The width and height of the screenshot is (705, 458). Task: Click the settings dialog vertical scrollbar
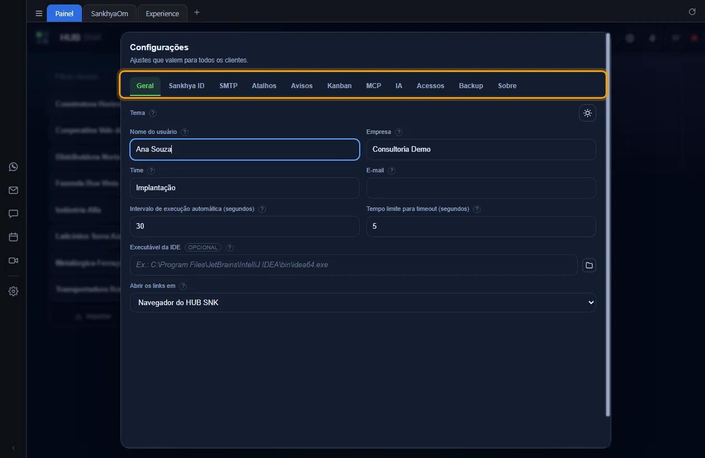click(608, 225)
